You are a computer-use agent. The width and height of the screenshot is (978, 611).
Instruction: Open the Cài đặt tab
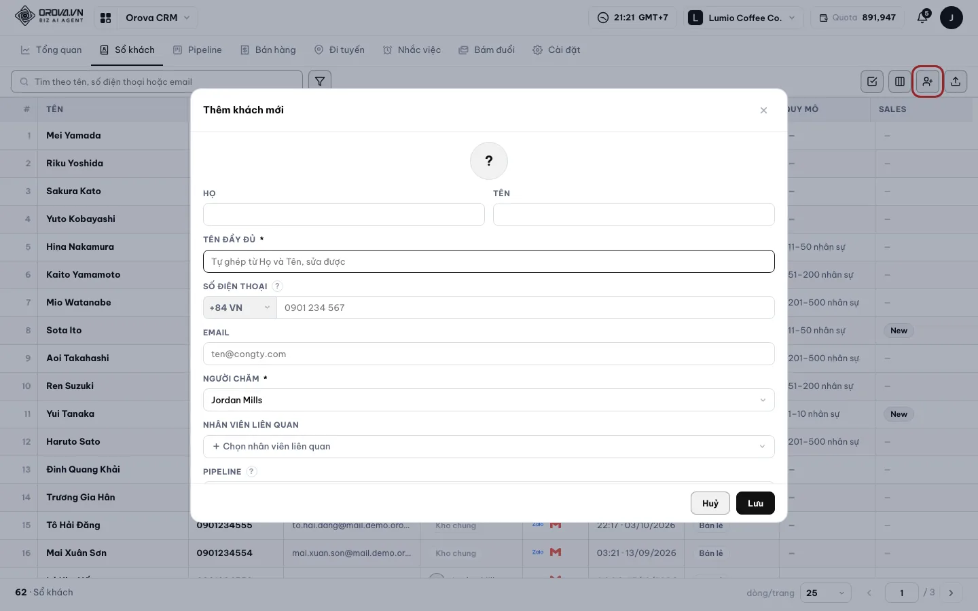coord(556,50)
